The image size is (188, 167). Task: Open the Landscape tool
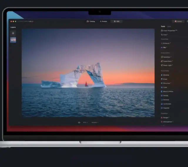click(x=166, y=104)
